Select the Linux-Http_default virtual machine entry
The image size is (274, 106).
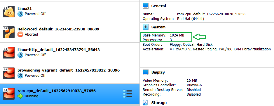(x=70, y=53)
